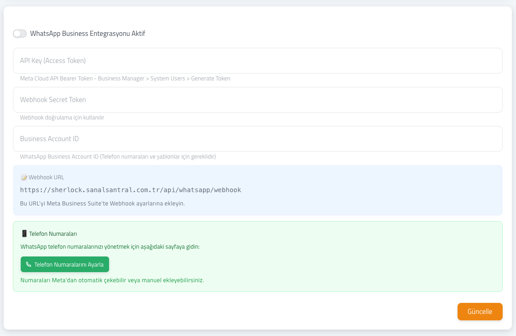The height and width of the screenshot is (336, 516).
Task: Click the 'Numaraları Meta'dan otomatik çekebilir' note
Action: coord(112,280)
